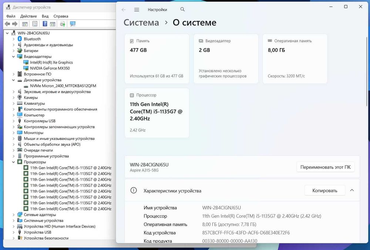Open Properties from the Device Manager toolbar
This screenshot has width=370, height=250.
click(35, 24)
